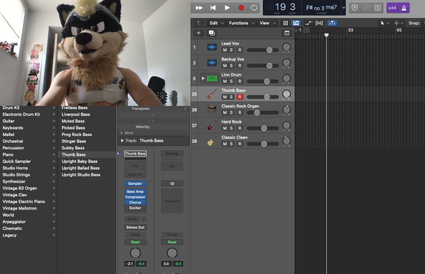The height and width of the screenshot is (274, 425).
Task: Click the Thumb Bass pan knob
Action: click(x=286, y=94)
